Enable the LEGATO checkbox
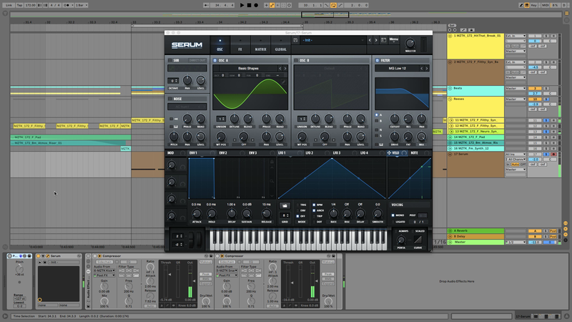The height and width of the screenshot is (322, 572). point(393,222)
